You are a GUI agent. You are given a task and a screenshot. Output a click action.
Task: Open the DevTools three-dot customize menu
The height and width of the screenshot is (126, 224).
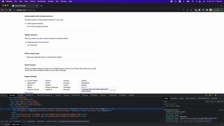pos(219,95)
